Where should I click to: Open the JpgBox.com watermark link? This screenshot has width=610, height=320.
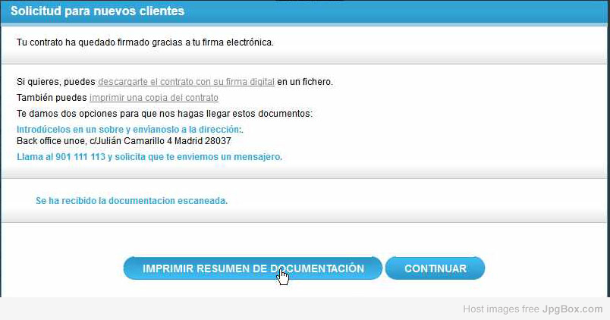[x=572, y=309]
